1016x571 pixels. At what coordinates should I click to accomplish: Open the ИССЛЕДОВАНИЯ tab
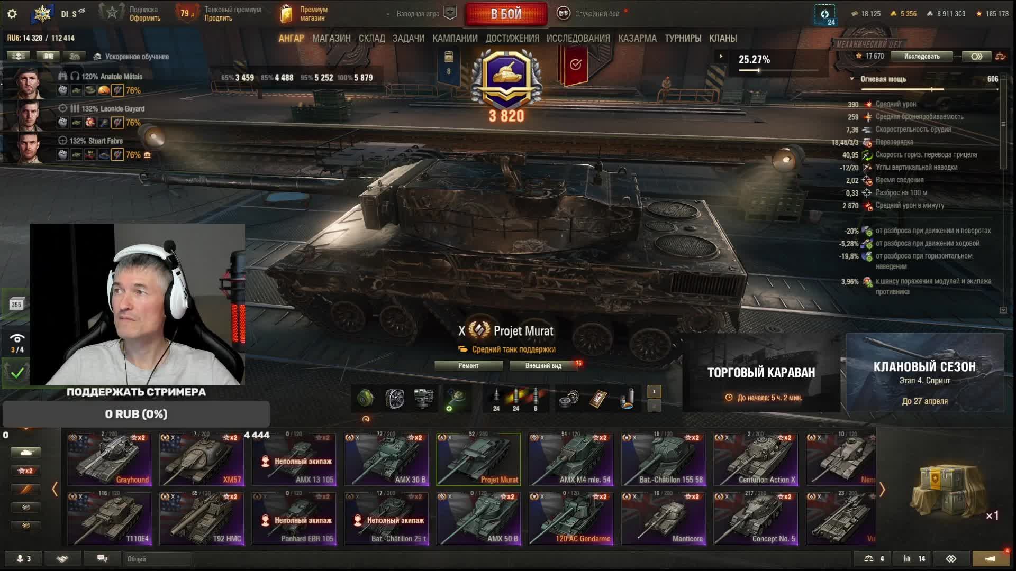[x=578, y=39]
